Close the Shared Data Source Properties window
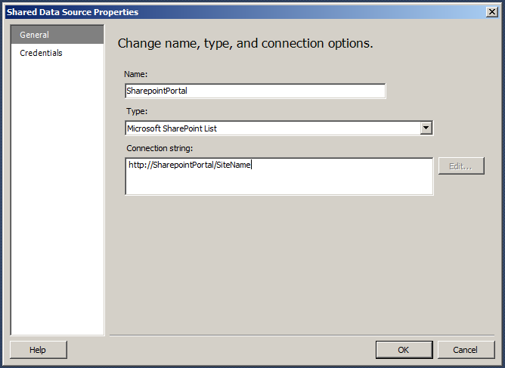 [492, 12]
